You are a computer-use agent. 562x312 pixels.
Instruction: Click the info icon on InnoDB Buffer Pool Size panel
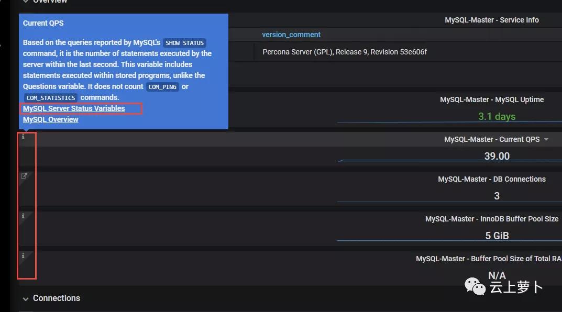pos(23,216)
